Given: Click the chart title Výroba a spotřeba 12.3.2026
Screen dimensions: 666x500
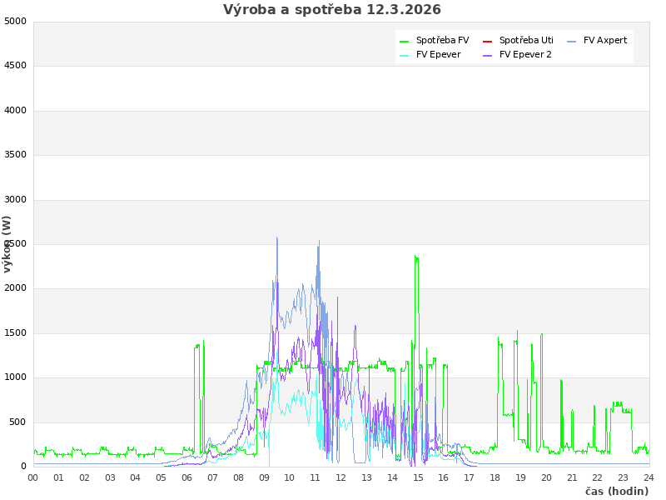Looking at the screenshot, I should click(x=332, y=10).
